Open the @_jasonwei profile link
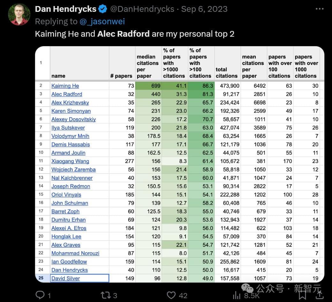Viewport: 332px width, 302px height. click(102, 21)
